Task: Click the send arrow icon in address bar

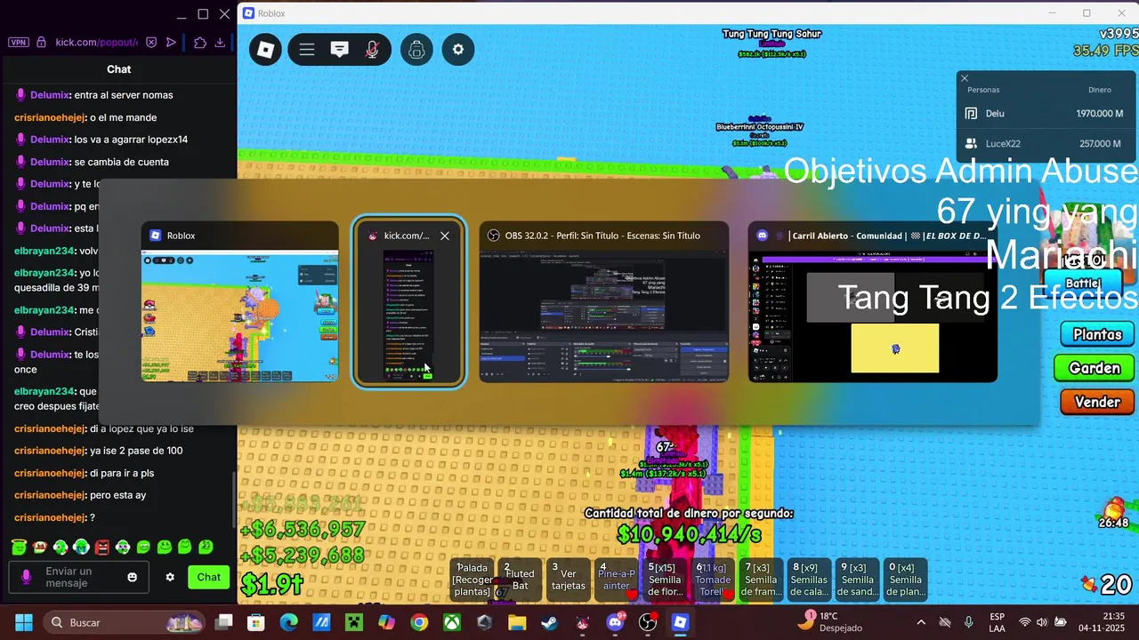Action: pos(172,42)
